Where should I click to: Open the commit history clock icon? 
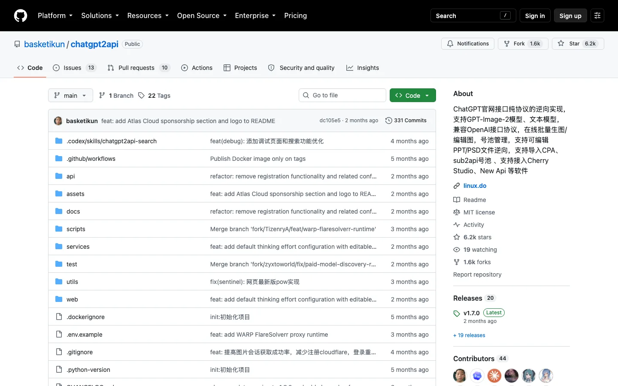389,121
